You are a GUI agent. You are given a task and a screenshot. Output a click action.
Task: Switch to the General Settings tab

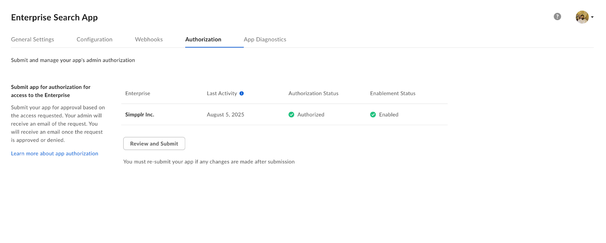33,39
